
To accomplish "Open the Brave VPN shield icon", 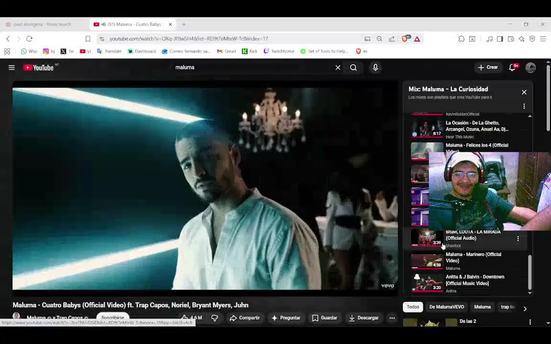I will point(532,39).
